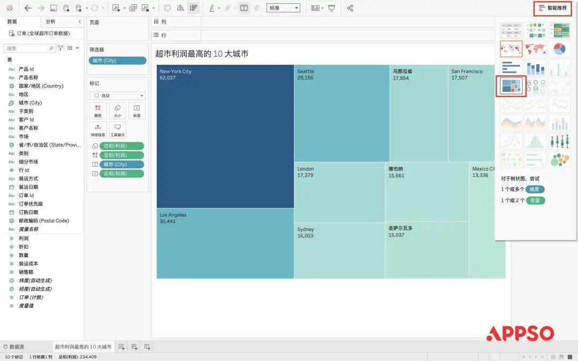Screen dimensions: 578x361
Task: Click the 城市 (City) filter pill
Action: click(117, 60)
